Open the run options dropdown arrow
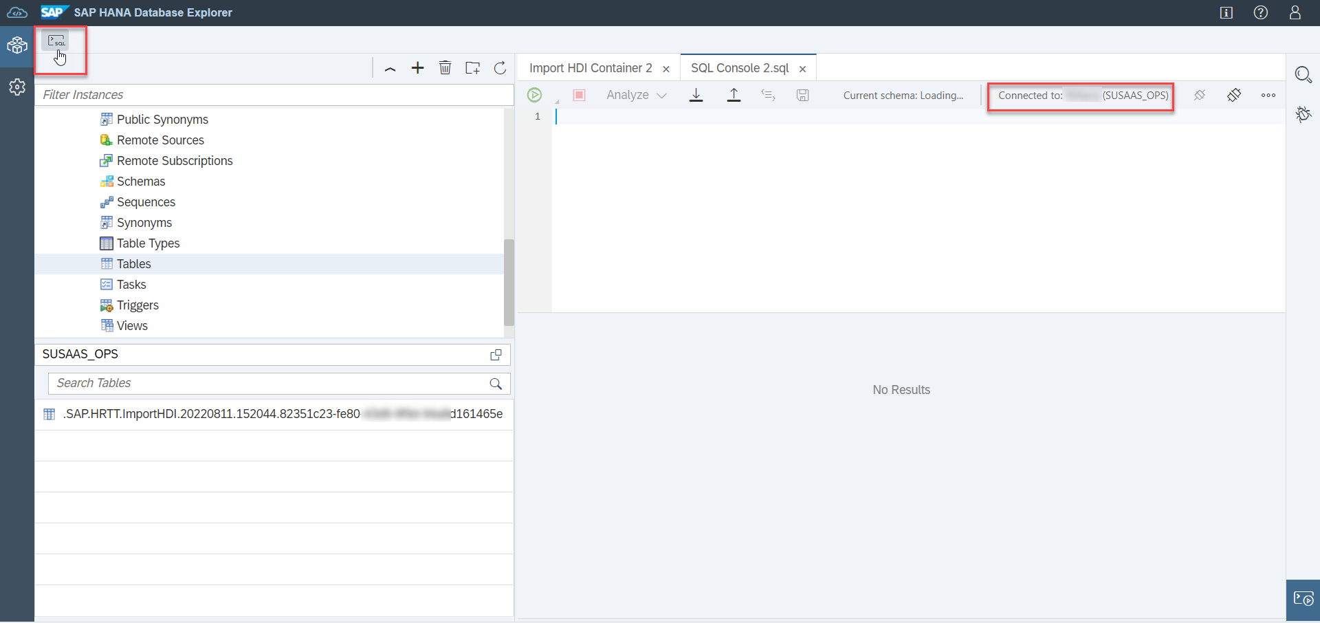This screenshot has width=1320, height=623. pyautogui.click(x=557, y=101)
